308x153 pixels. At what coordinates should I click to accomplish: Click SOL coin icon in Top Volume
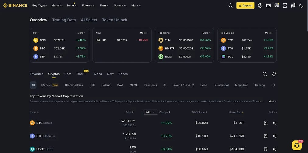pos(223,57)
